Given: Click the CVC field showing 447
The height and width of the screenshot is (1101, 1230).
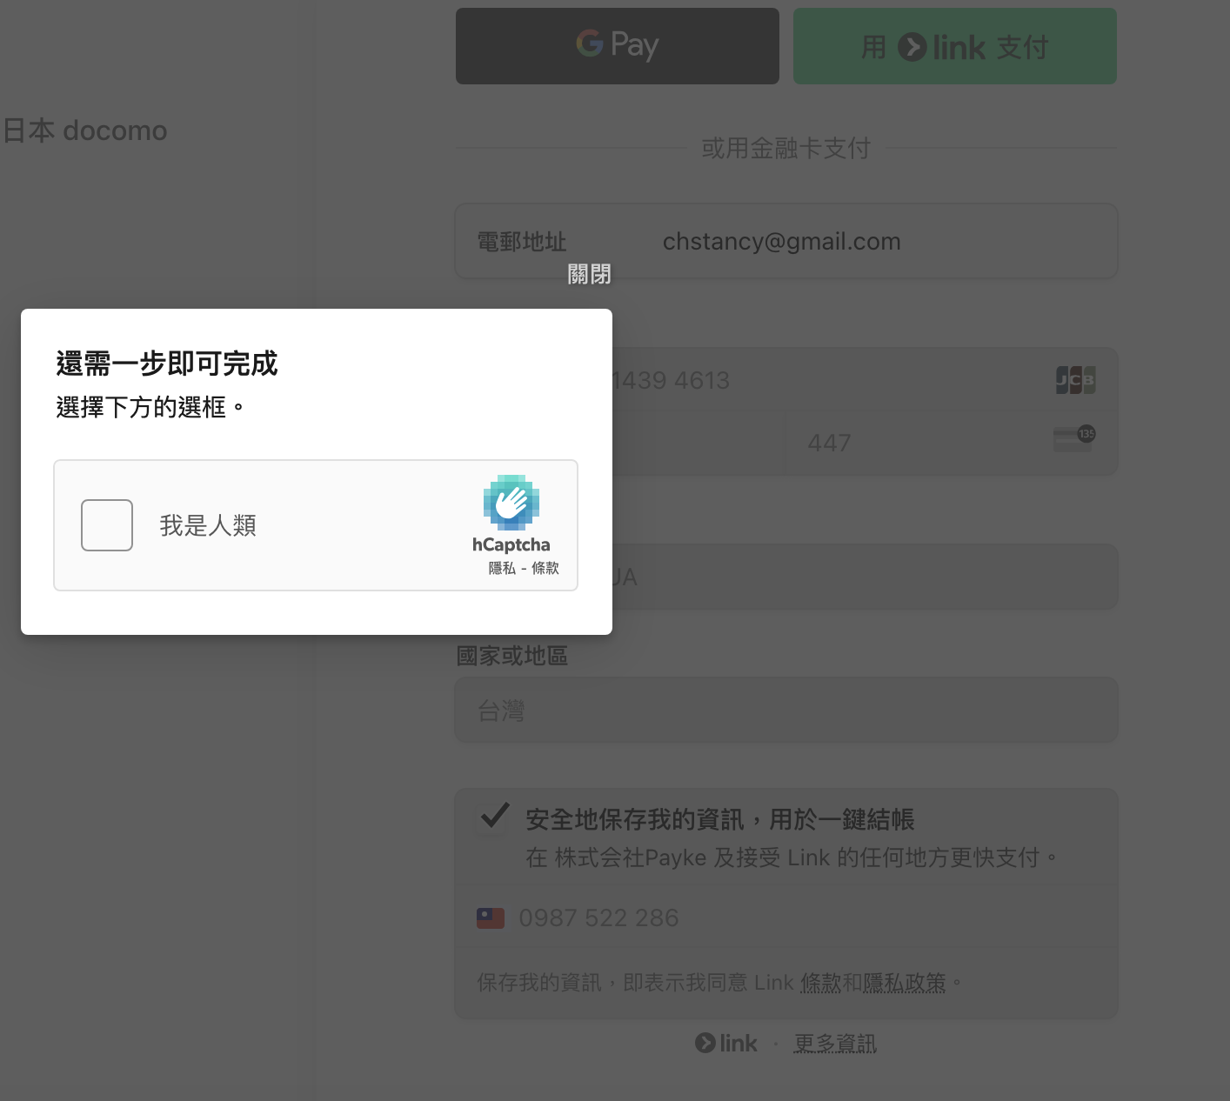Looking at the screenshot, I should 952,443.
